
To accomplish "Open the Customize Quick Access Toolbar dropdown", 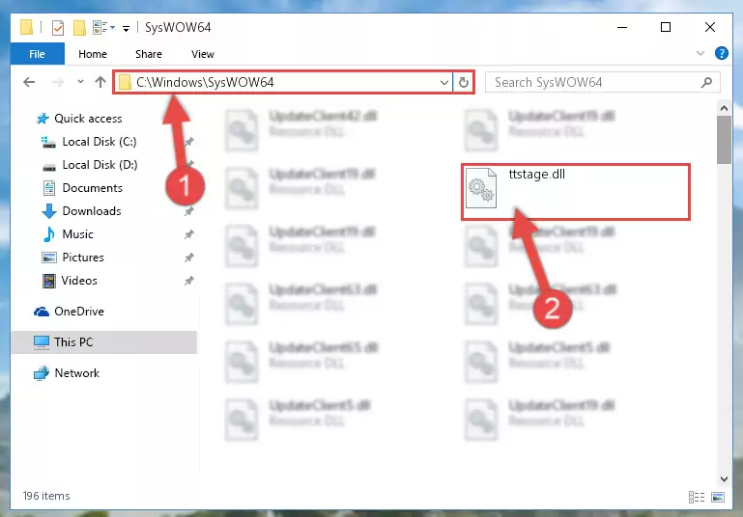I will 126,28.
